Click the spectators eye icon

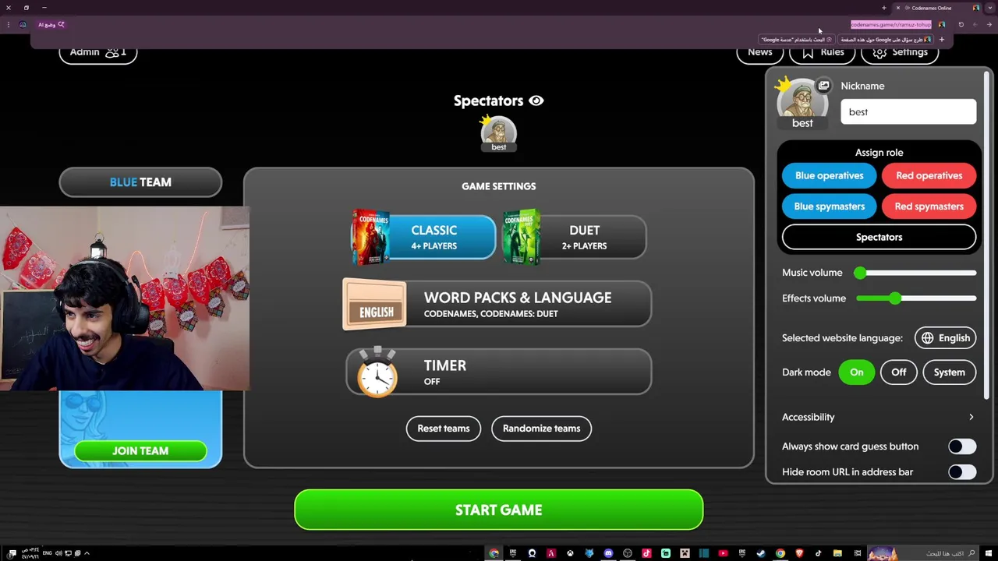[536, 101]
